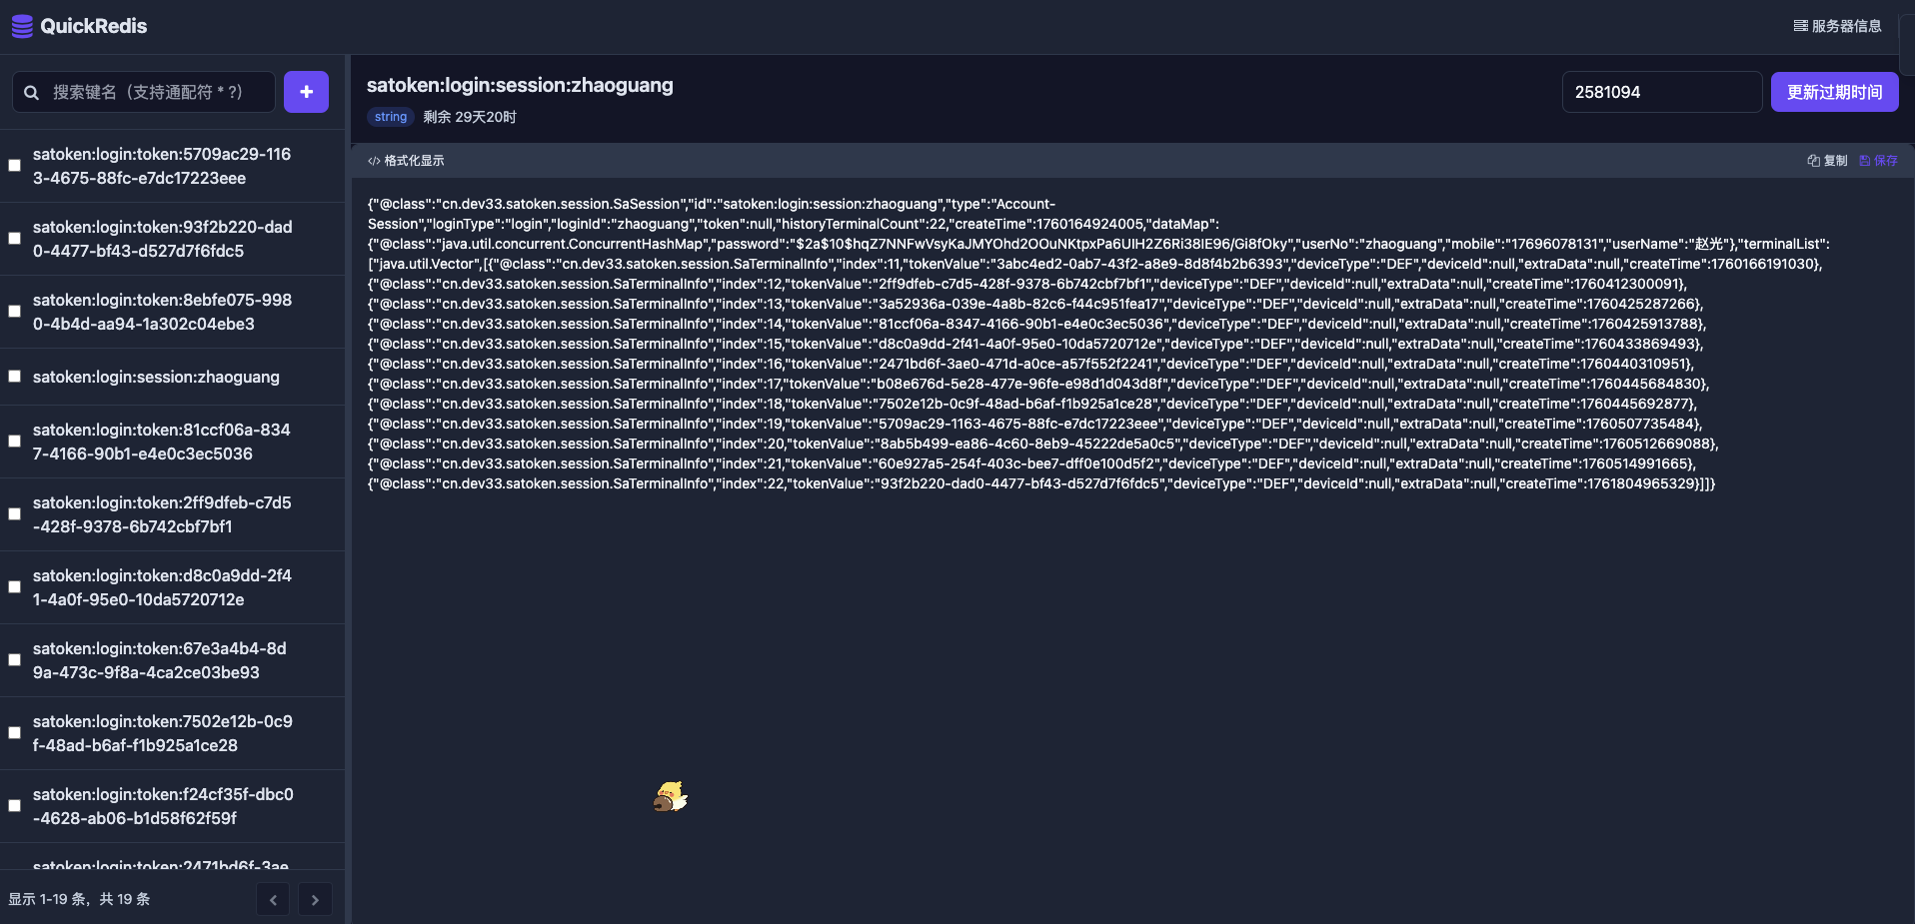Check the box for session:zhaoguang
Screen dimensions: 1915x924
(x=15, y=377)
